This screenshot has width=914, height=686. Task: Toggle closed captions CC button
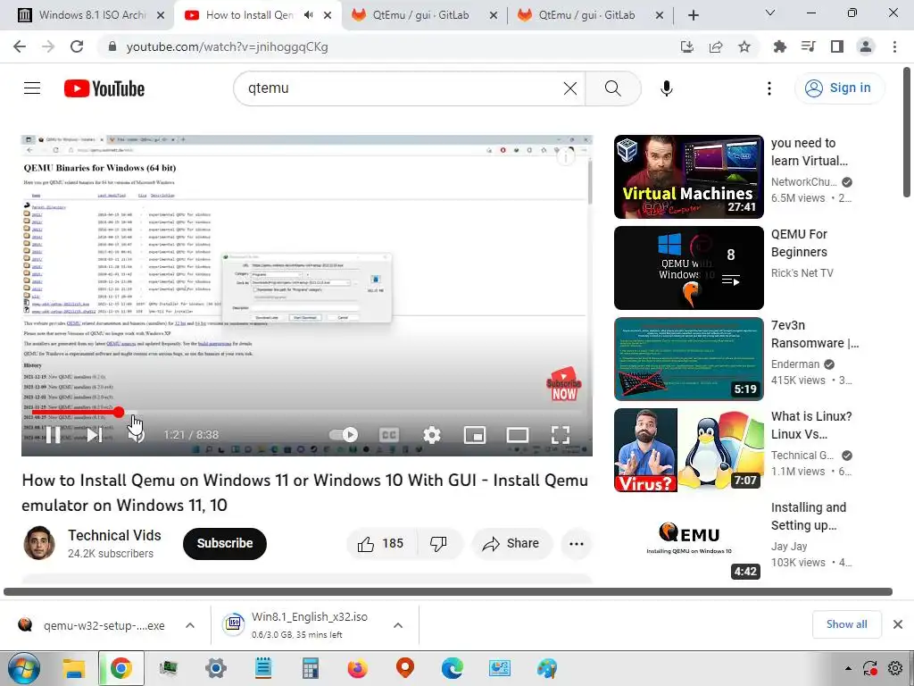click(x=389, y=435)
